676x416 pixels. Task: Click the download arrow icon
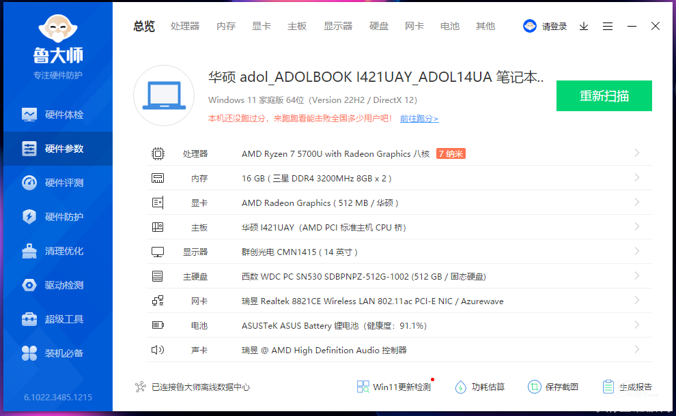584,27
